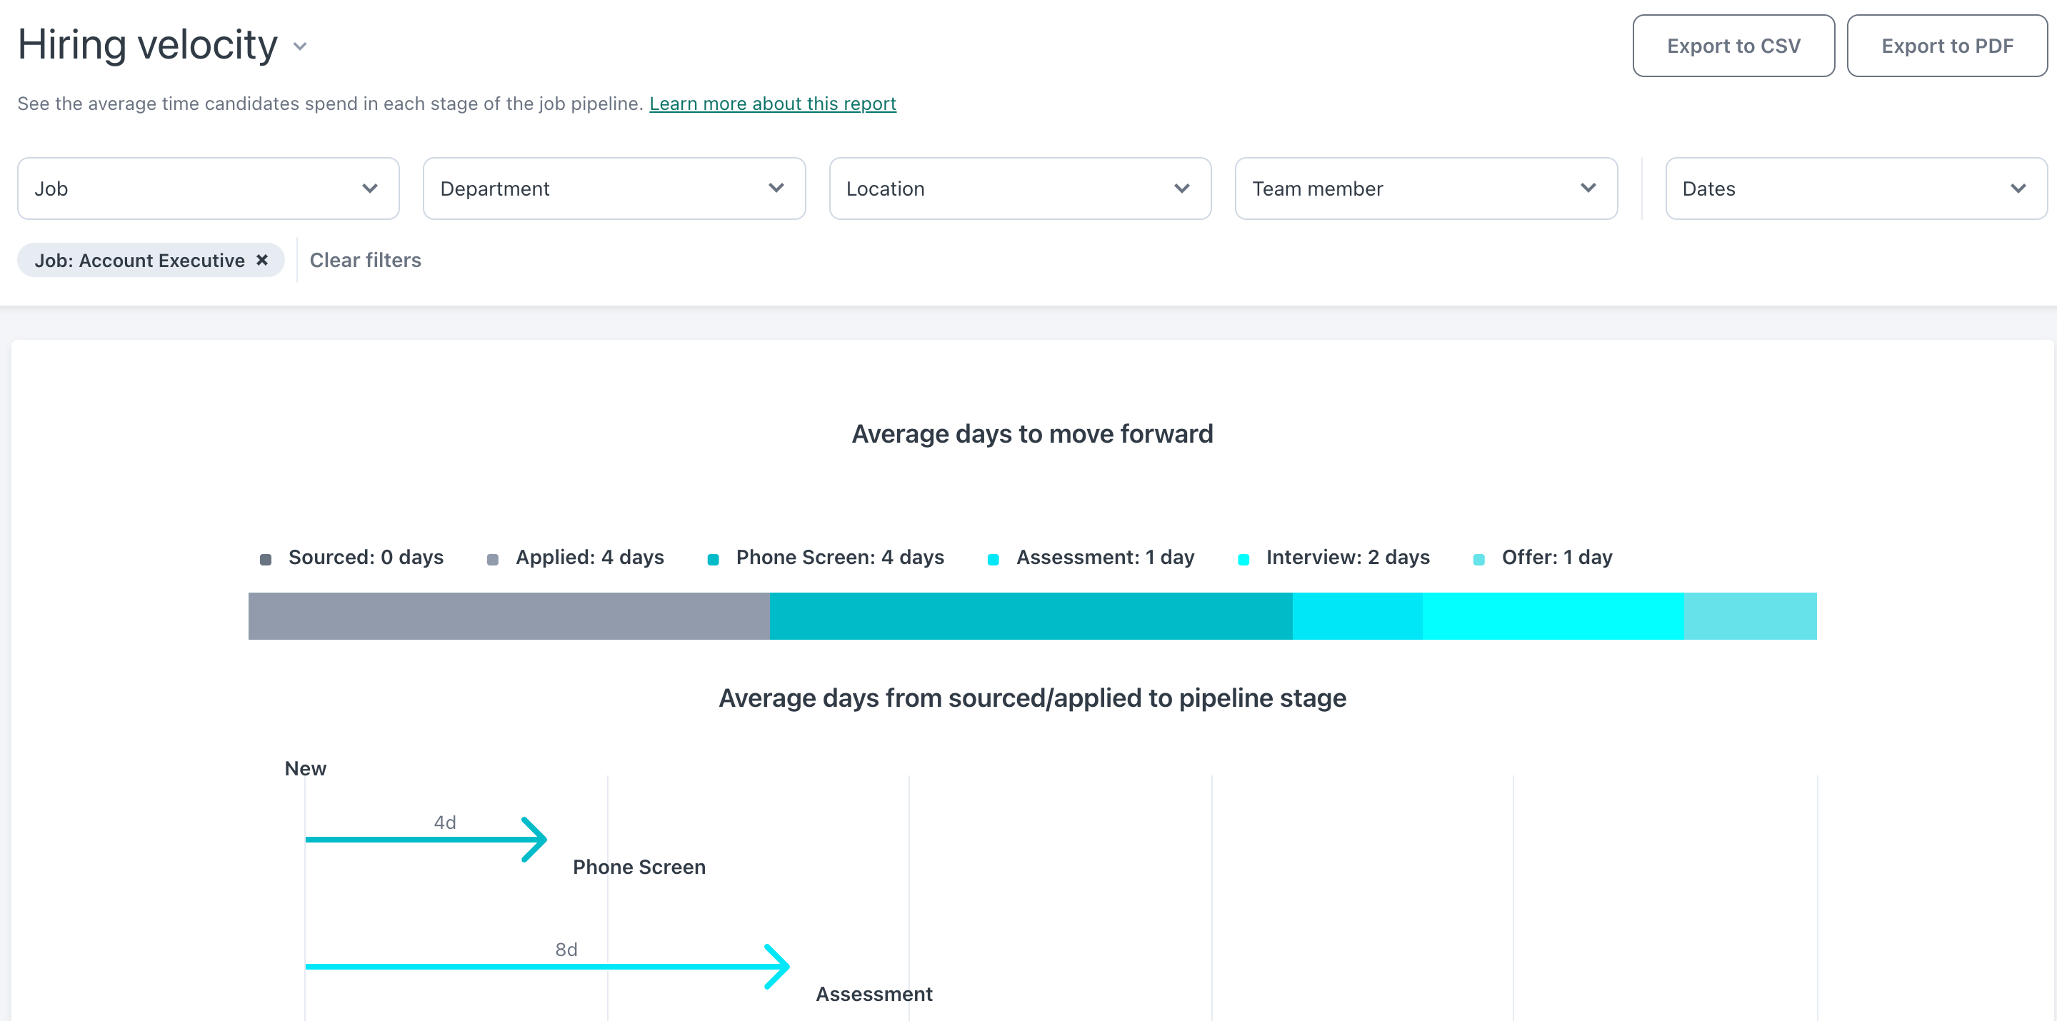This screenshot has height=1021, width=2057.
Task: Click the Phone Screen stage label
Action: pos(639,867)
